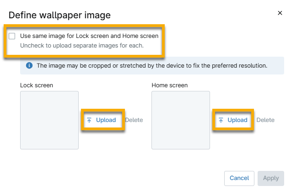Click the upload arrow icon for Lock screen

[x=89, y=120]
